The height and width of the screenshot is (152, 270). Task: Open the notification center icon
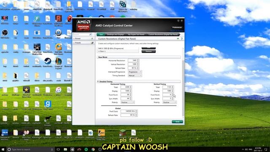pyautogui.click(x=266, y=149)
